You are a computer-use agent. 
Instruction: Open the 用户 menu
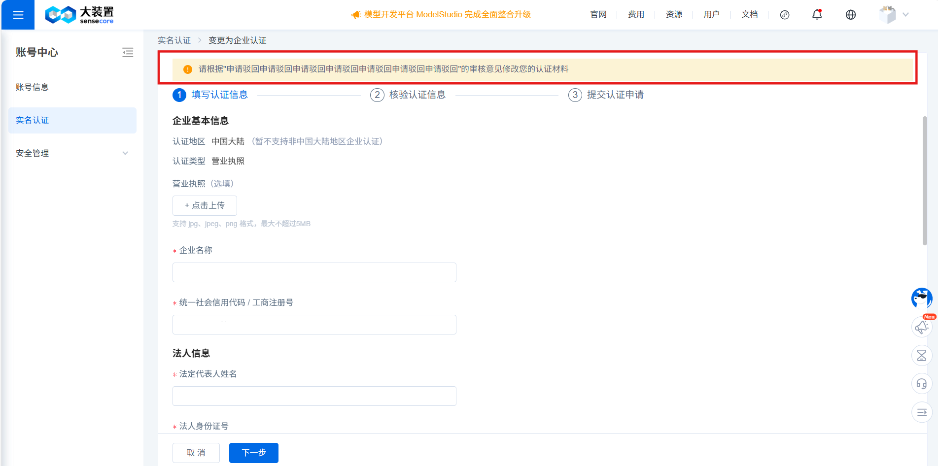click(x=711, y=15)
